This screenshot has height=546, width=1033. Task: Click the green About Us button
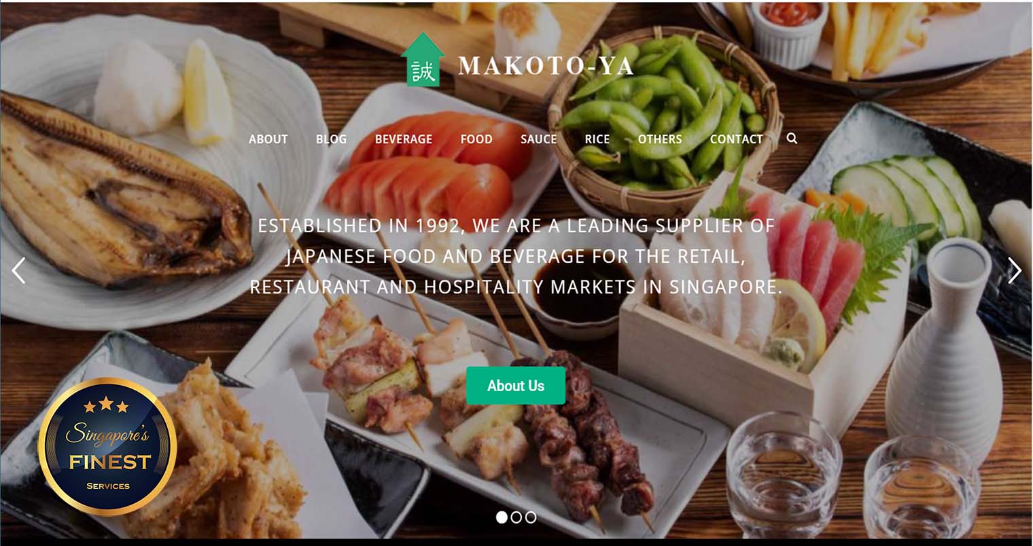(516, 386)
